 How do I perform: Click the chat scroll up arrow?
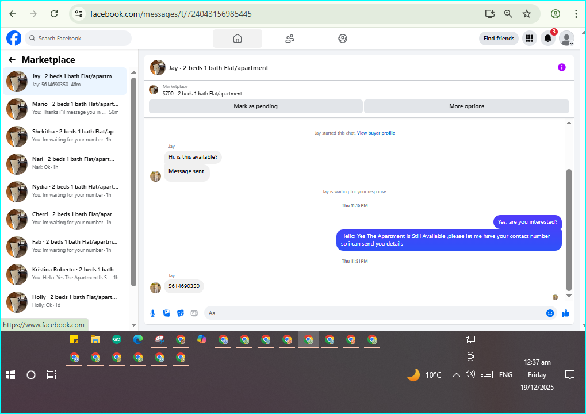tap(569, 123)
